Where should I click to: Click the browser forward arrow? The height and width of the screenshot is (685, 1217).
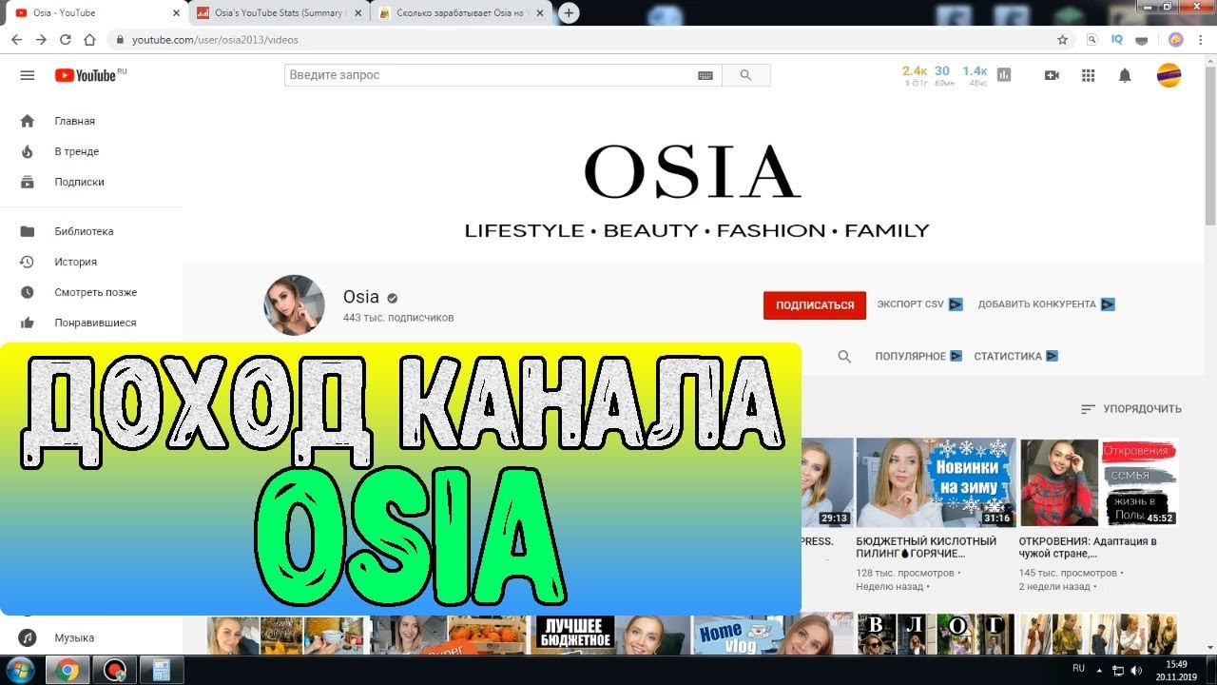41,40
